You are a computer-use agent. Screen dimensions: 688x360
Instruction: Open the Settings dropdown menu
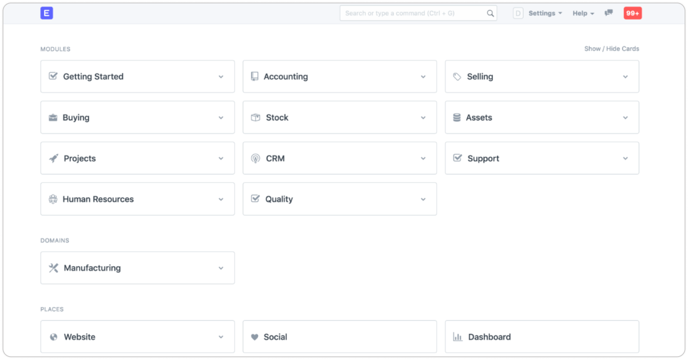(x=545, y=13)
